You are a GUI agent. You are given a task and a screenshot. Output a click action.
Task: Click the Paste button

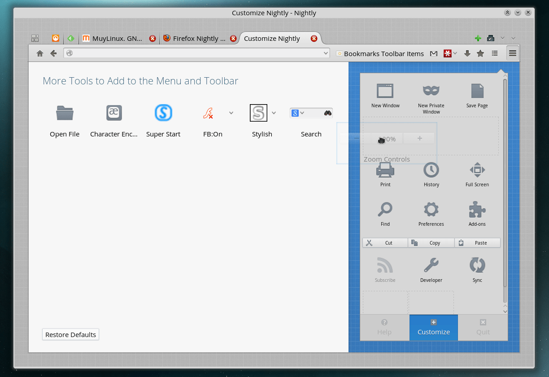(477, 243)
